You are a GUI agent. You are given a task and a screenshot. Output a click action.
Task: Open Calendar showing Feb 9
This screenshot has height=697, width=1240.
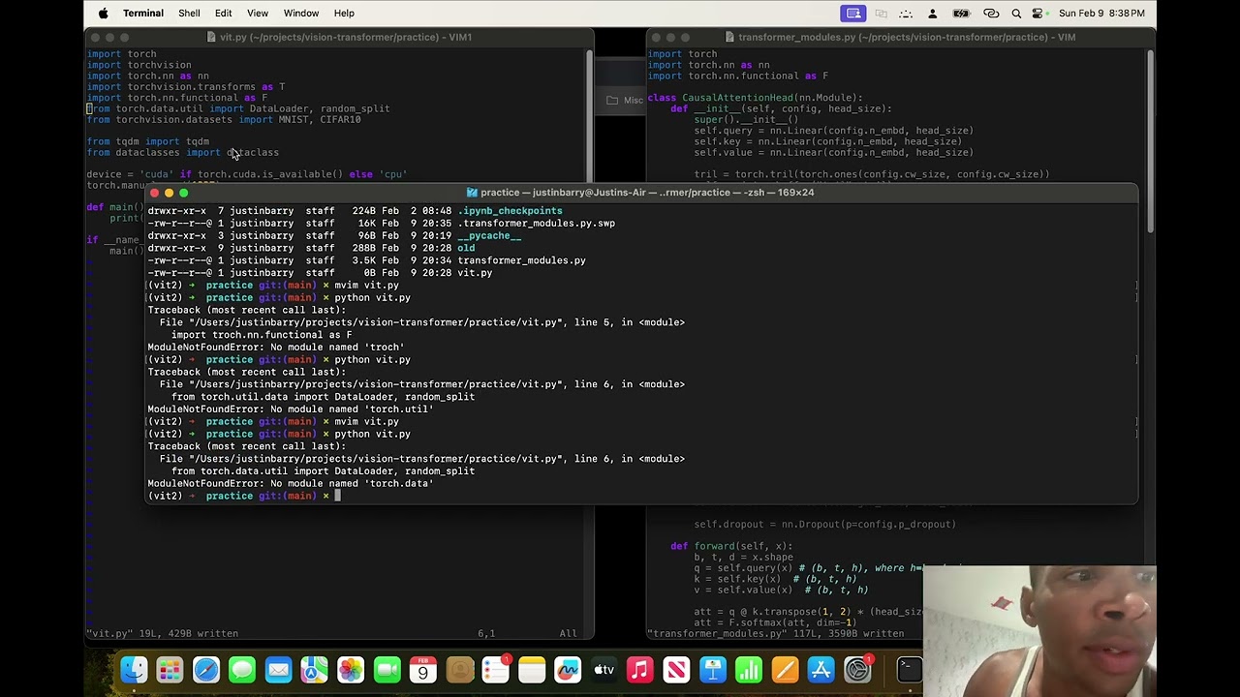tap(423, 669)
